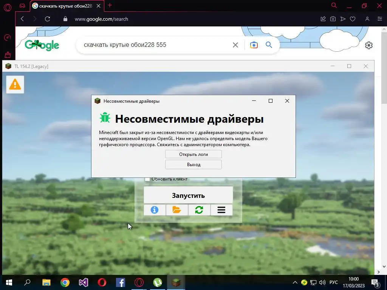Toggle Обновить клиент checkbox
387x290 pixels.
pos(147,179)
